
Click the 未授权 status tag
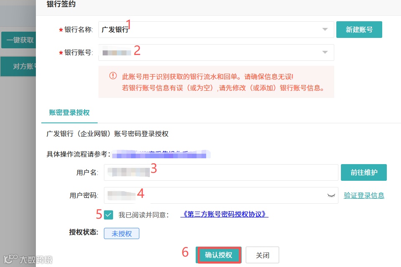(x=121, y=234)
